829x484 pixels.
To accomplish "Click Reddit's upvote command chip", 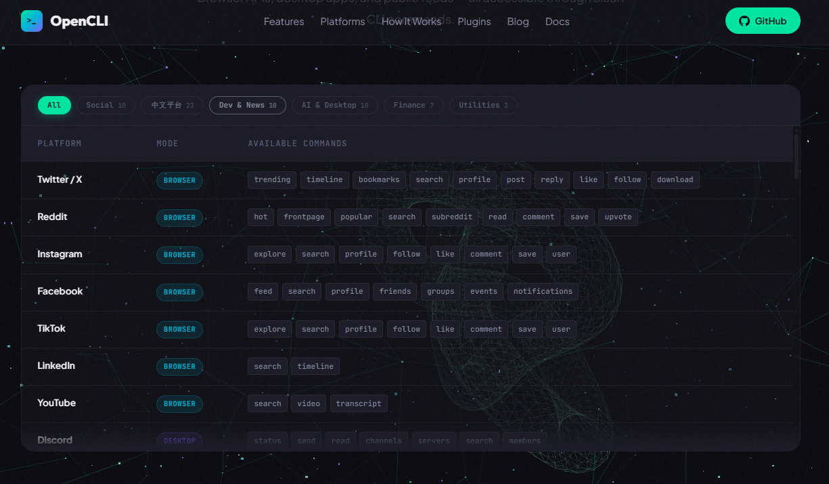I will pos(618,217).
